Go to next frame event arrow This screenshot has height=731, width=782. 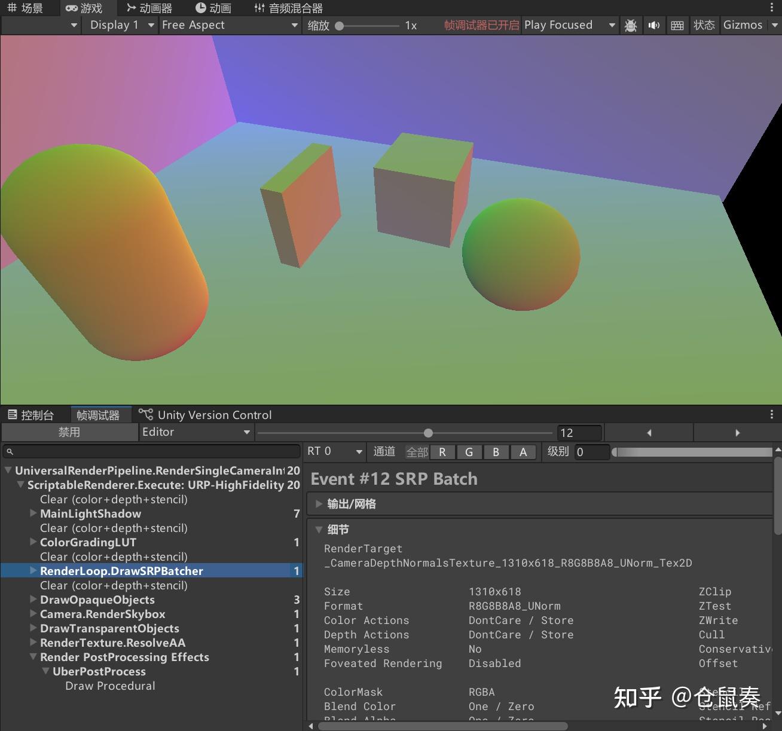(x=737, y=433)
